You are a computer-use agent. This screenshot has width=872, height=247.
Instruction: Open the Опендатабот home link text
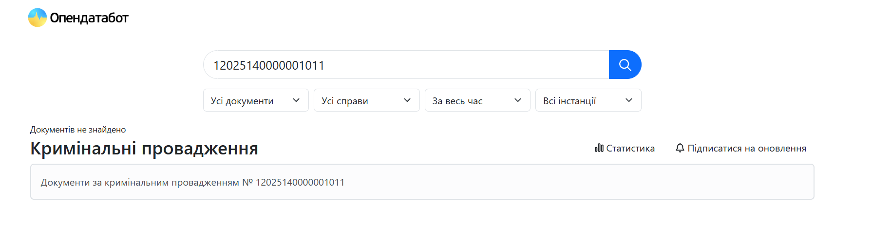point(89,18)
